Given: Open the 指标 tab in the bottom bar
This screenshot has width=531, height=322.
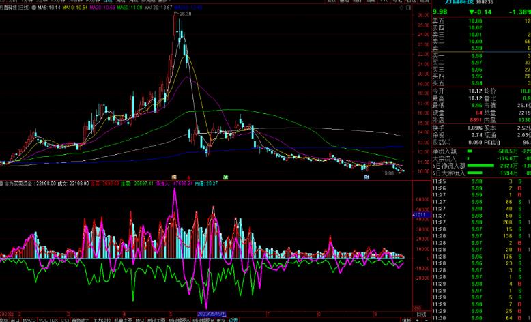Looking at the screenshot, I should (4, 320).
